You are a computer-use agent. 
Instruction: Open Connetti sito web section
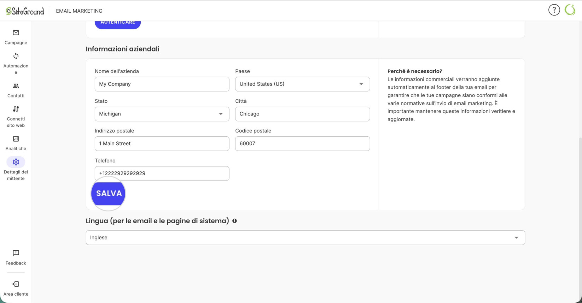[x=16, y=117]
